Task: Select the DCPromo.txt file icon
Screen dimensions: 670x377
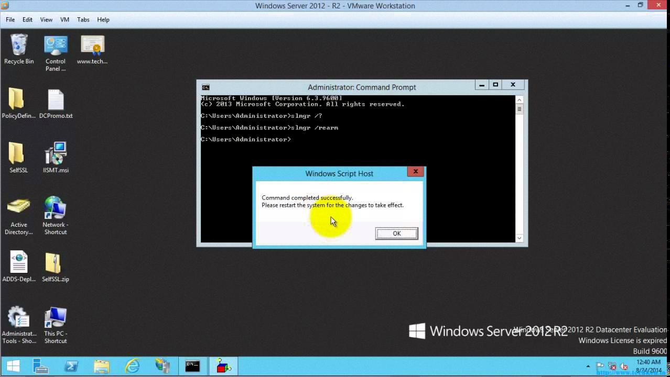Action: point(56,101)
